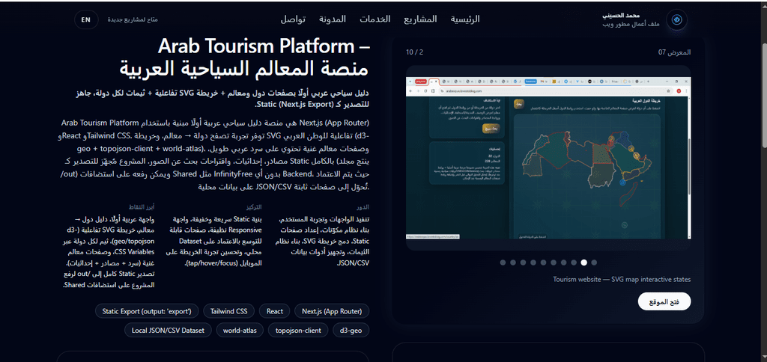Click the highlighted active gallery dot
The width and height of the screenshot is (767, 362).
click(584, 263)
